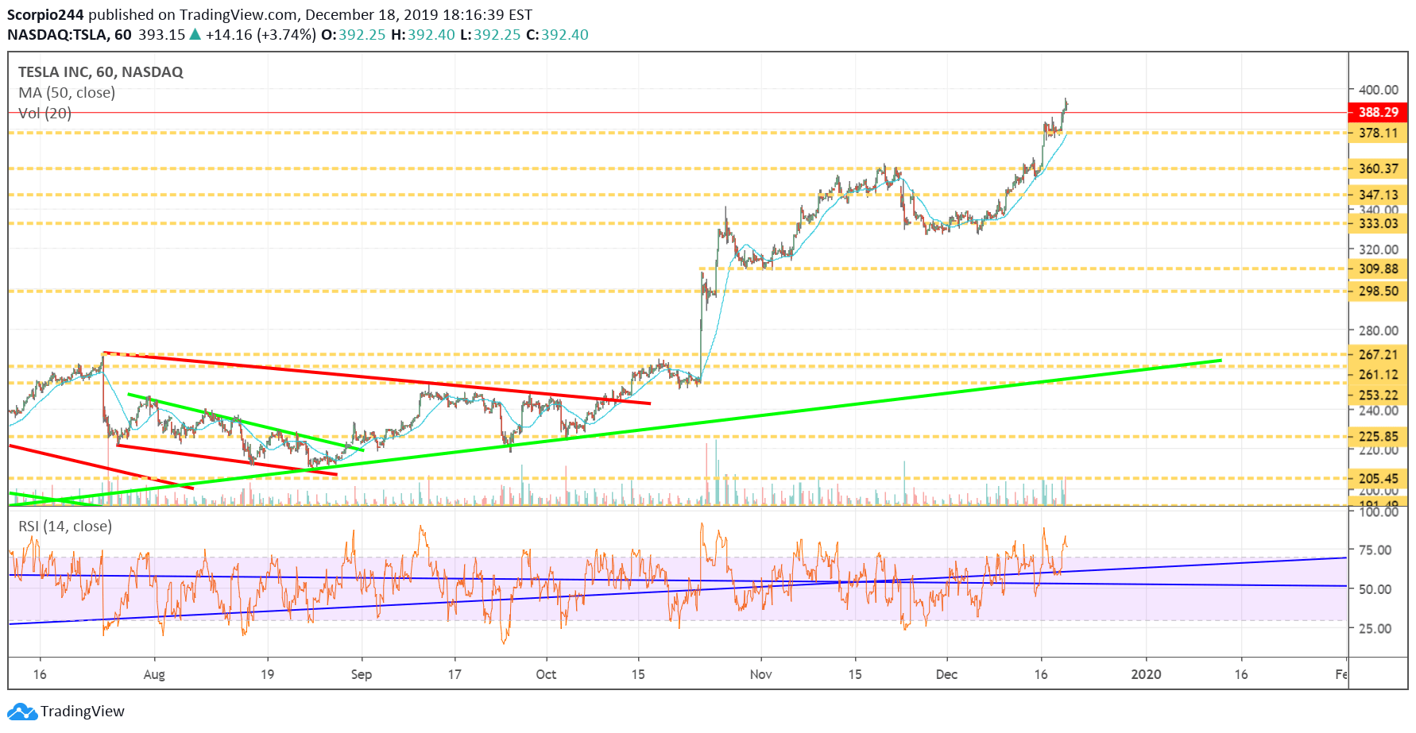Click the 240.00 price axis tick
The height and width of the screenshot is (733, 1416).
pos(1379,411)
